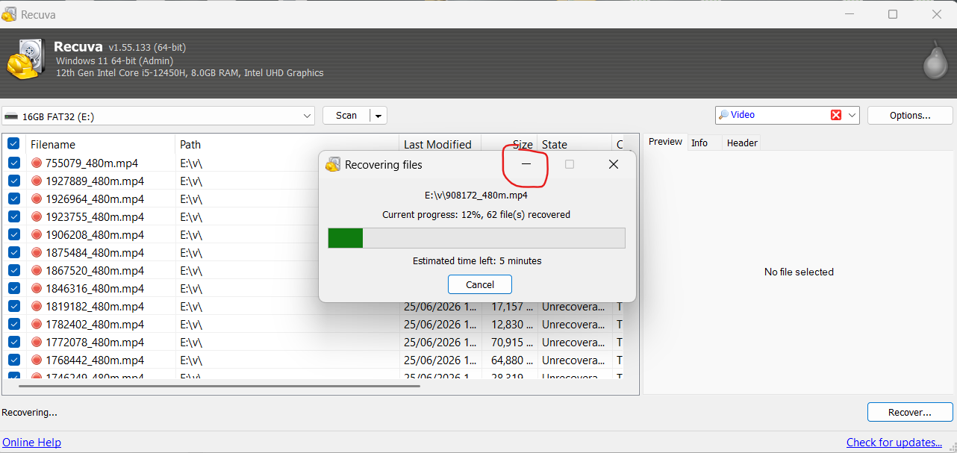
Task: Follow the Check for updates... link
Action: 894,443
